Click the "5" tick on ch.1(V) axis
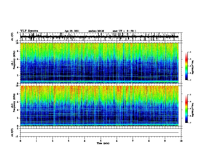 tap(18, 33)
